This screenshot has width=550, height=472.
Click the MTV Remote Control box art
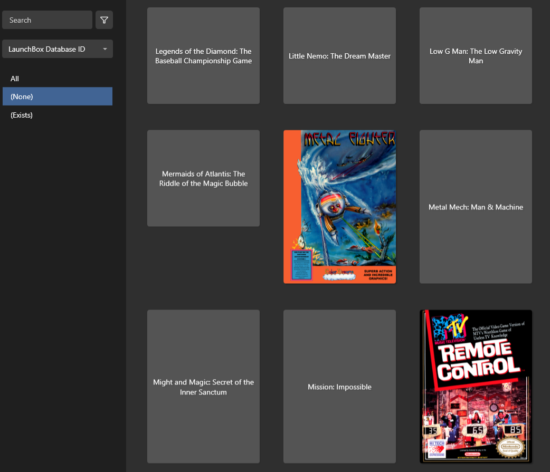(x=476, y=387)
